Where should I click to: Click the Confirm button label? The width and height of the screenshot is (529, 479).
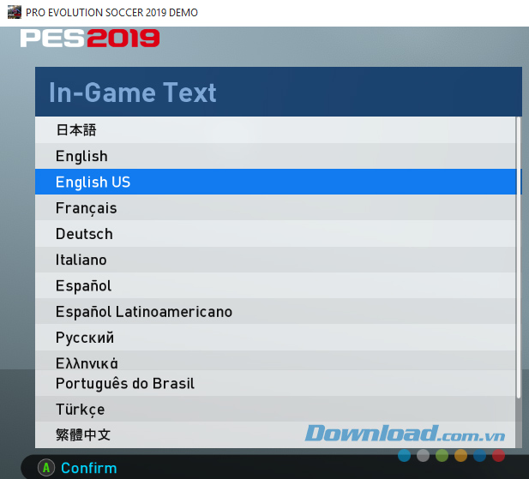(88, 468)
